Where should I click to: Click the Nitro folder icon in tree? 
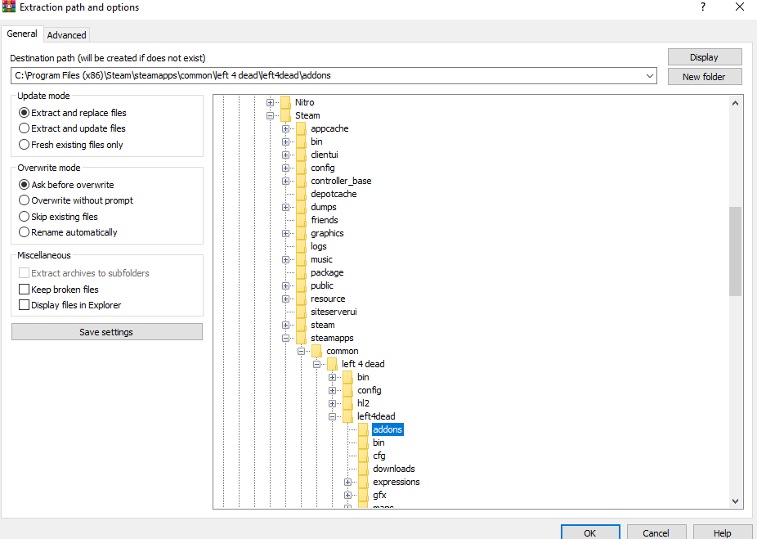coord(285,102)
